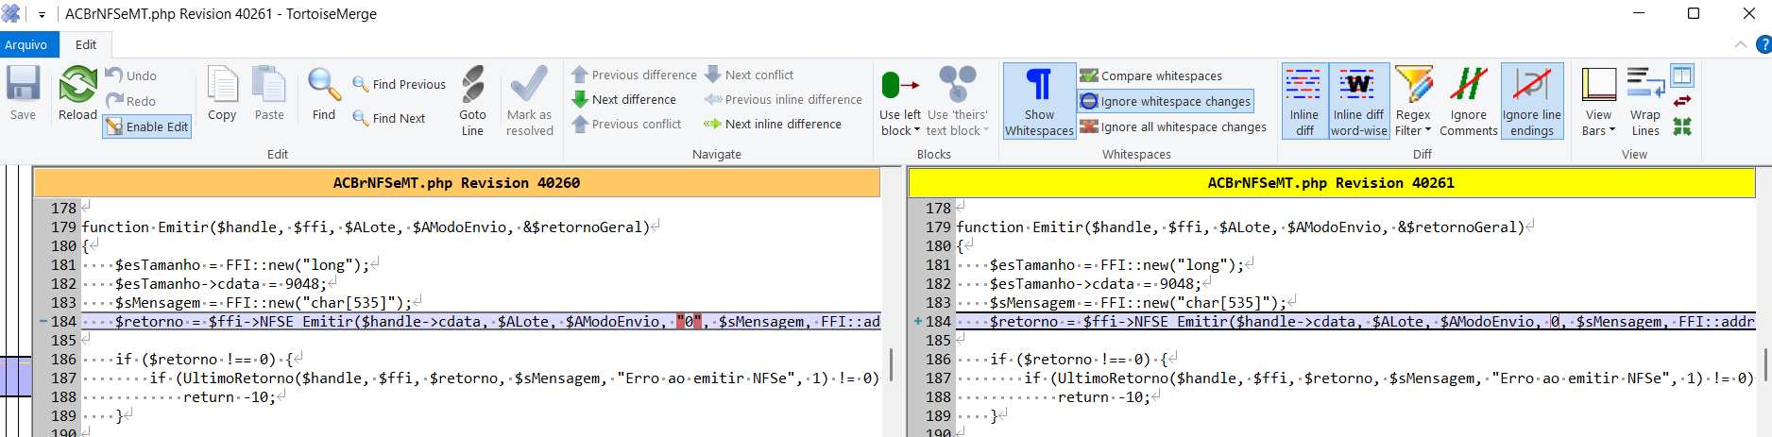This screenshot has width=1772, height=437.
Task: Click the Revision 40261 pane header
Action: (1331, 183)
